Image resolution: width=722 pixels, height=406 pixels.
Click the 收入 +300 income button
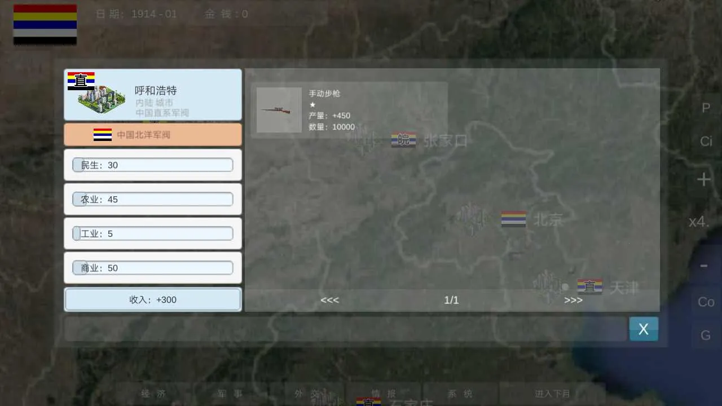[153, 299]
